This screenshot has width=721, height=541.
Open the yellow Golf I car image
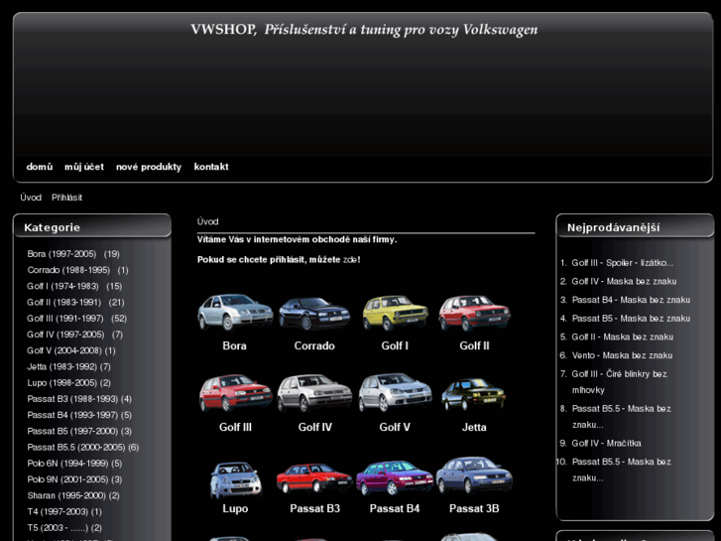pos(395,313)
